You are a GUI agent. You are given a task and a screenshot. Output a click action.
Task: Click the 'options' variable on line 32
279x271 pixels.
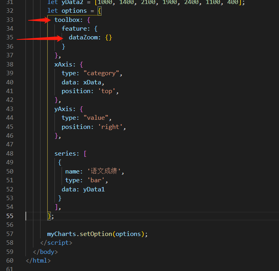pyautogui.click(x=74, y=11)
